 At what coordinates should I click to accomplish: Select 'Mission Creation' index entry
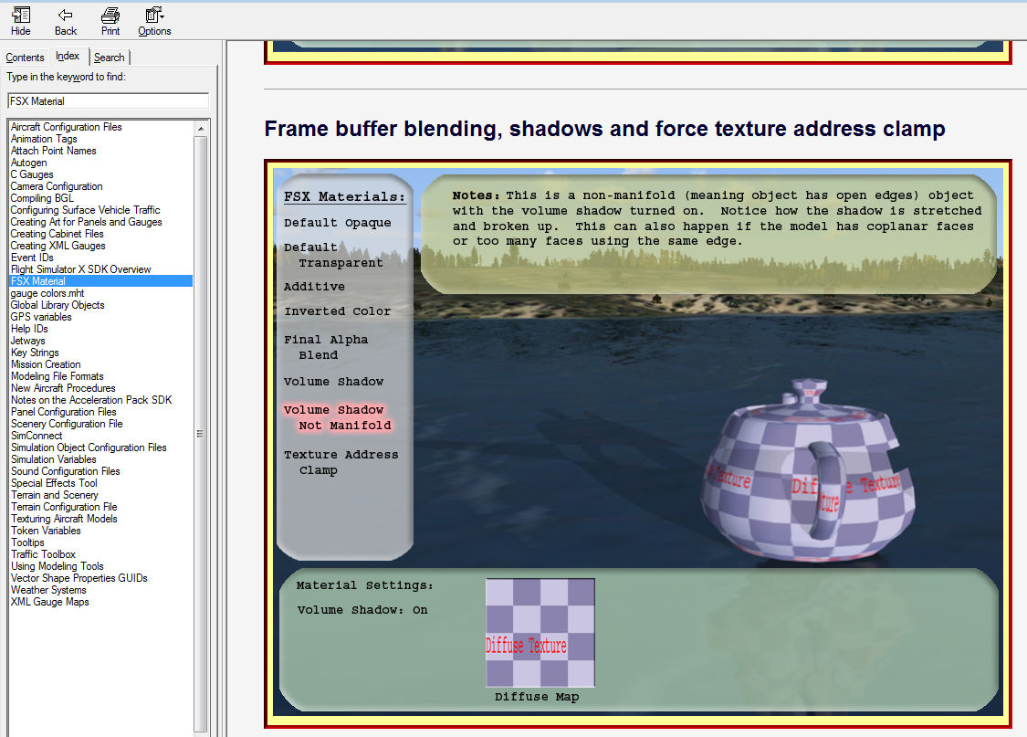pos(46,364)
